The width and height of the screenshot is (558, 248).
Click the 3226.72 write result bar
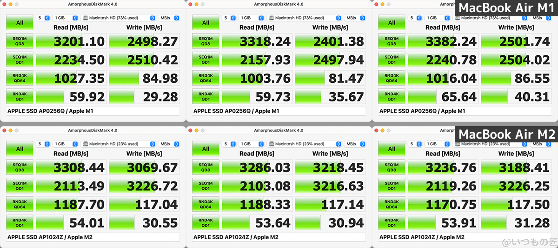coord(144,186)
